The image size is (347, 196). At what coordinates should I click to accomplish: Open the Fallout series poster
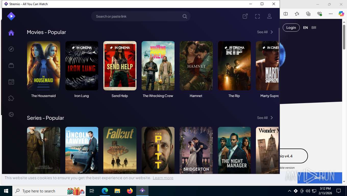coord(120,150)
